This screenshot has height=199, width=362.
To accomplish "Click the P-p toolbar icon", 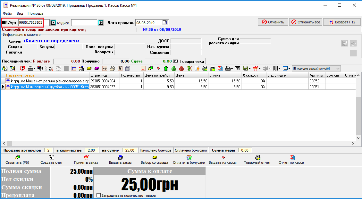I will point(105,68).
